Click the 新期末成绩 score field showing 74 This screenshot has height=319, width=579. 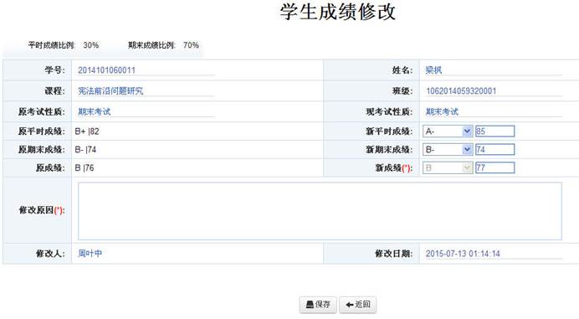(494, 149)
